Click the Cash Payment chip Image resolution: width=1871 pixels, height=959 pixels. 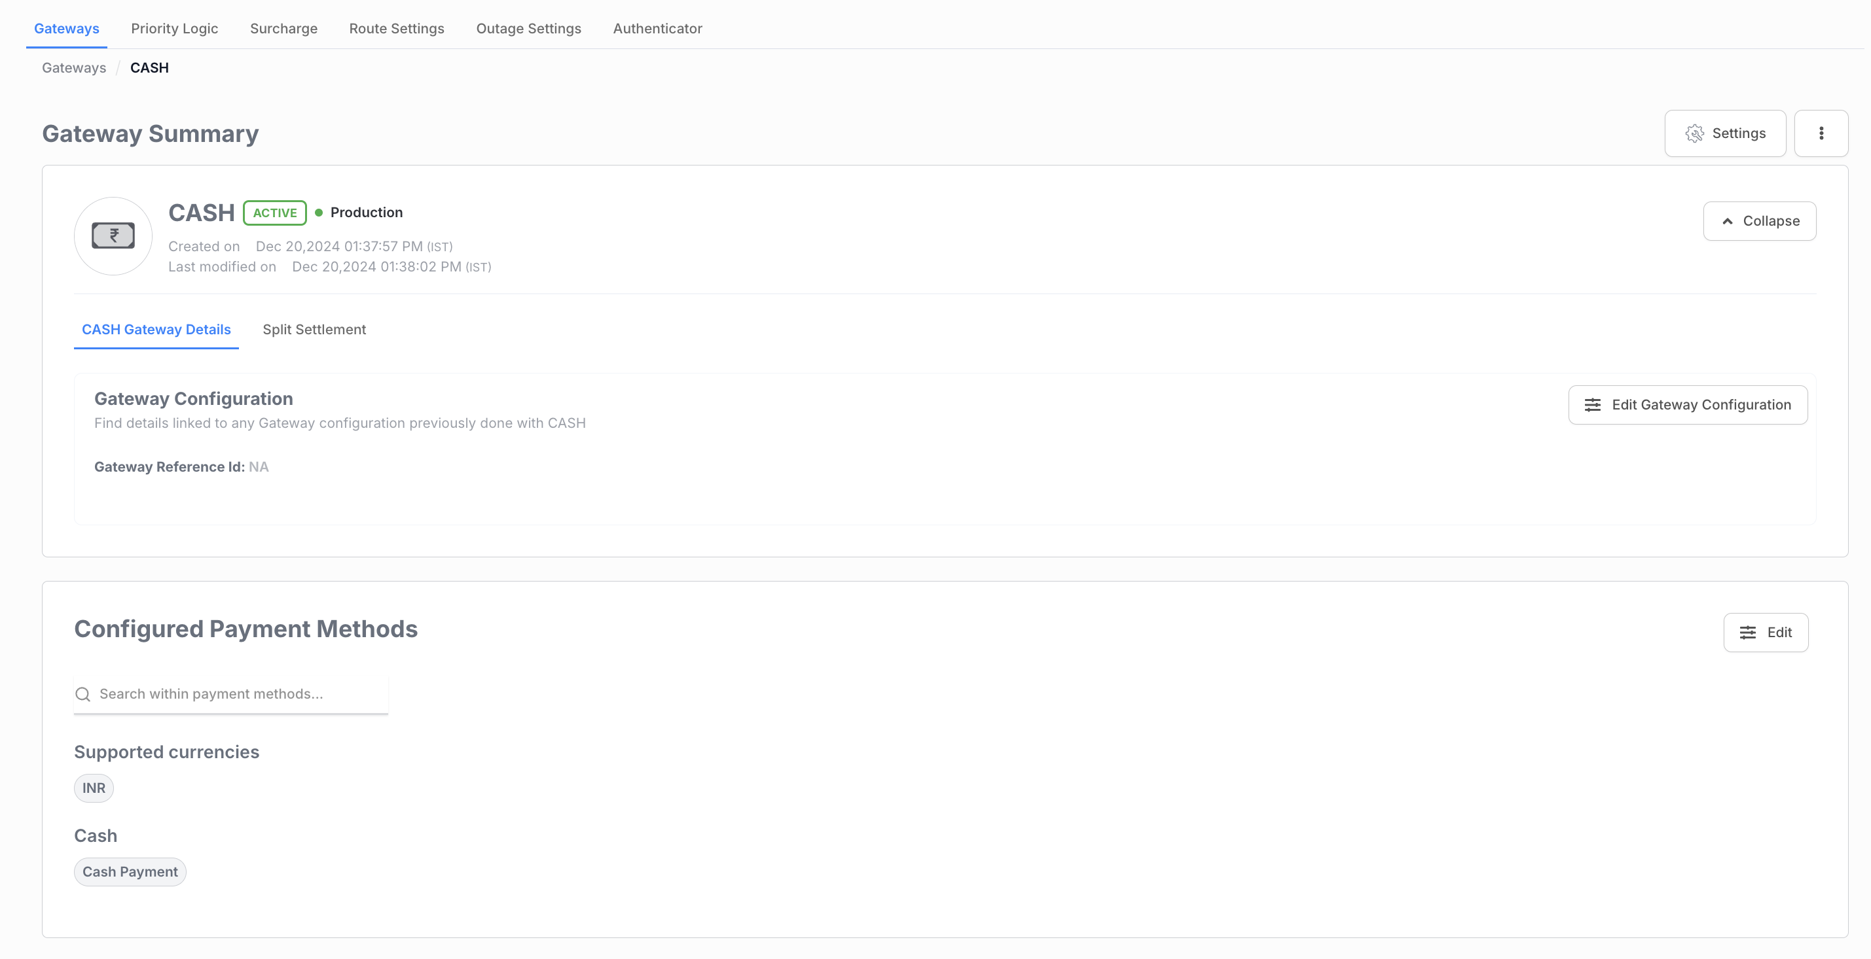point(130,872)
